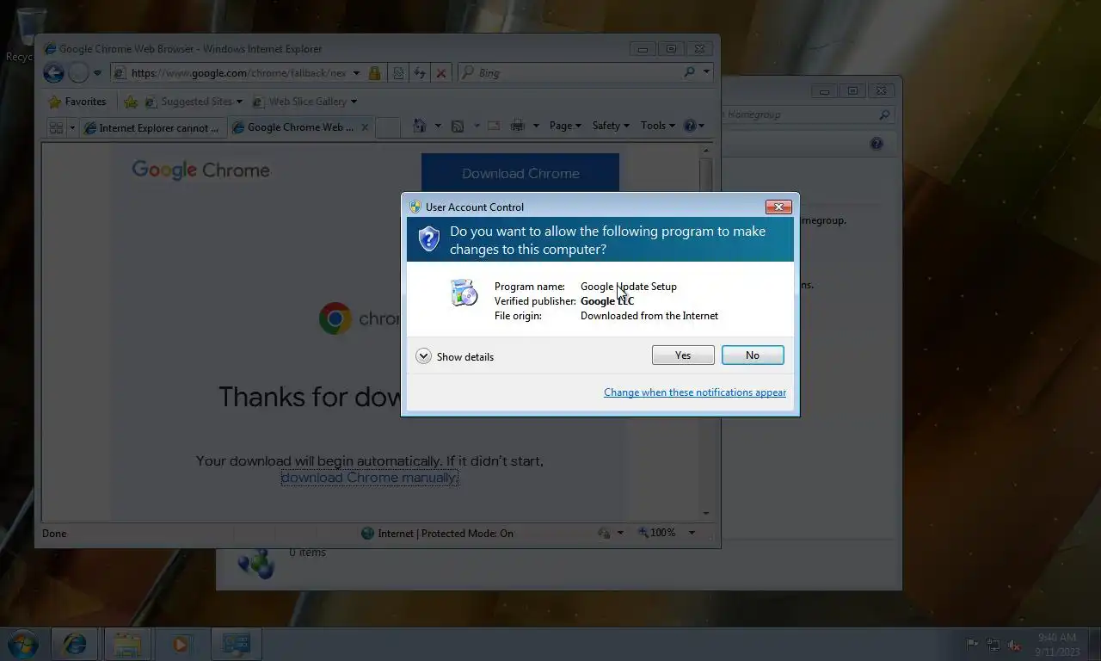Open the search provider dropdown arrow
Screen dimensions: 1101x661
[706, 72]
